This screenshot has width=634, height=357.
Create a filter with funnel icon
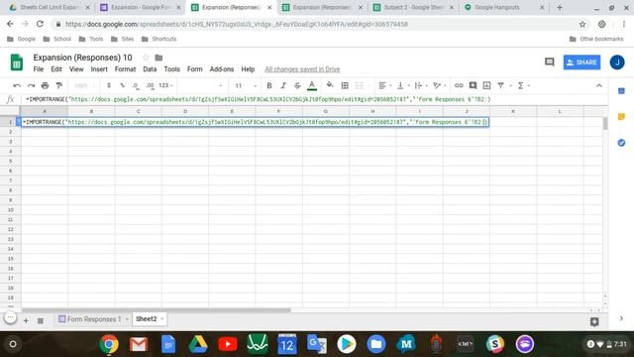point(500,85)
